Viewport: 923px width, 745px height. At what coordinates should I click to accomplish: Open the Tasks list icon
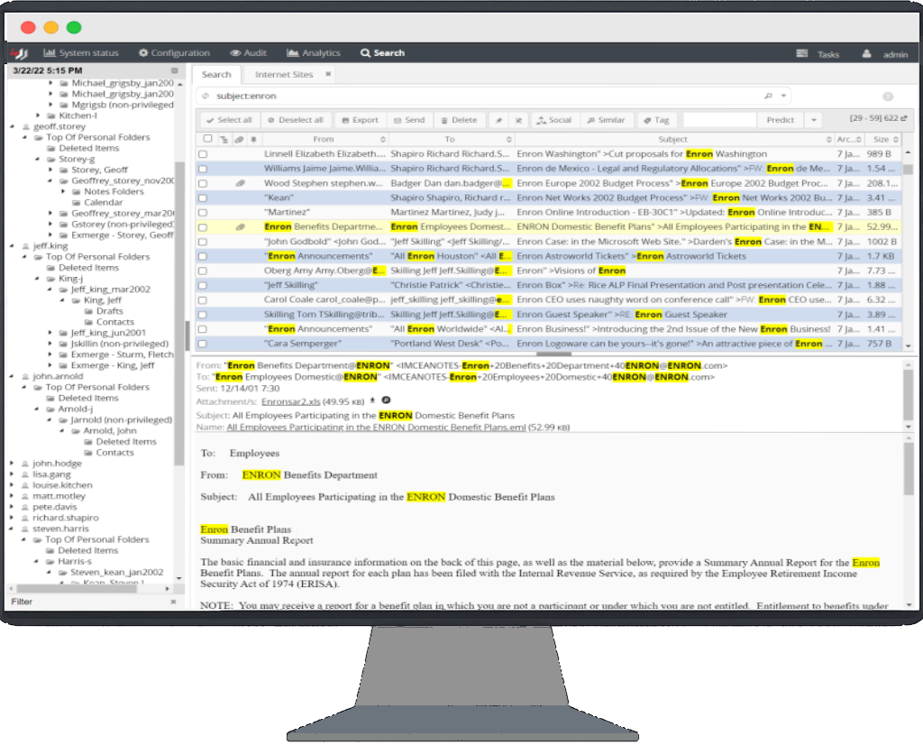(801, 53)
